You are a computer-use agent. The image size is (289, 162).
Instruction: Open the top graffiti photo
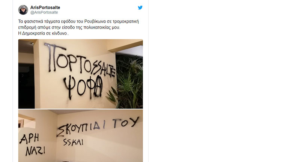tap(81, 74)
